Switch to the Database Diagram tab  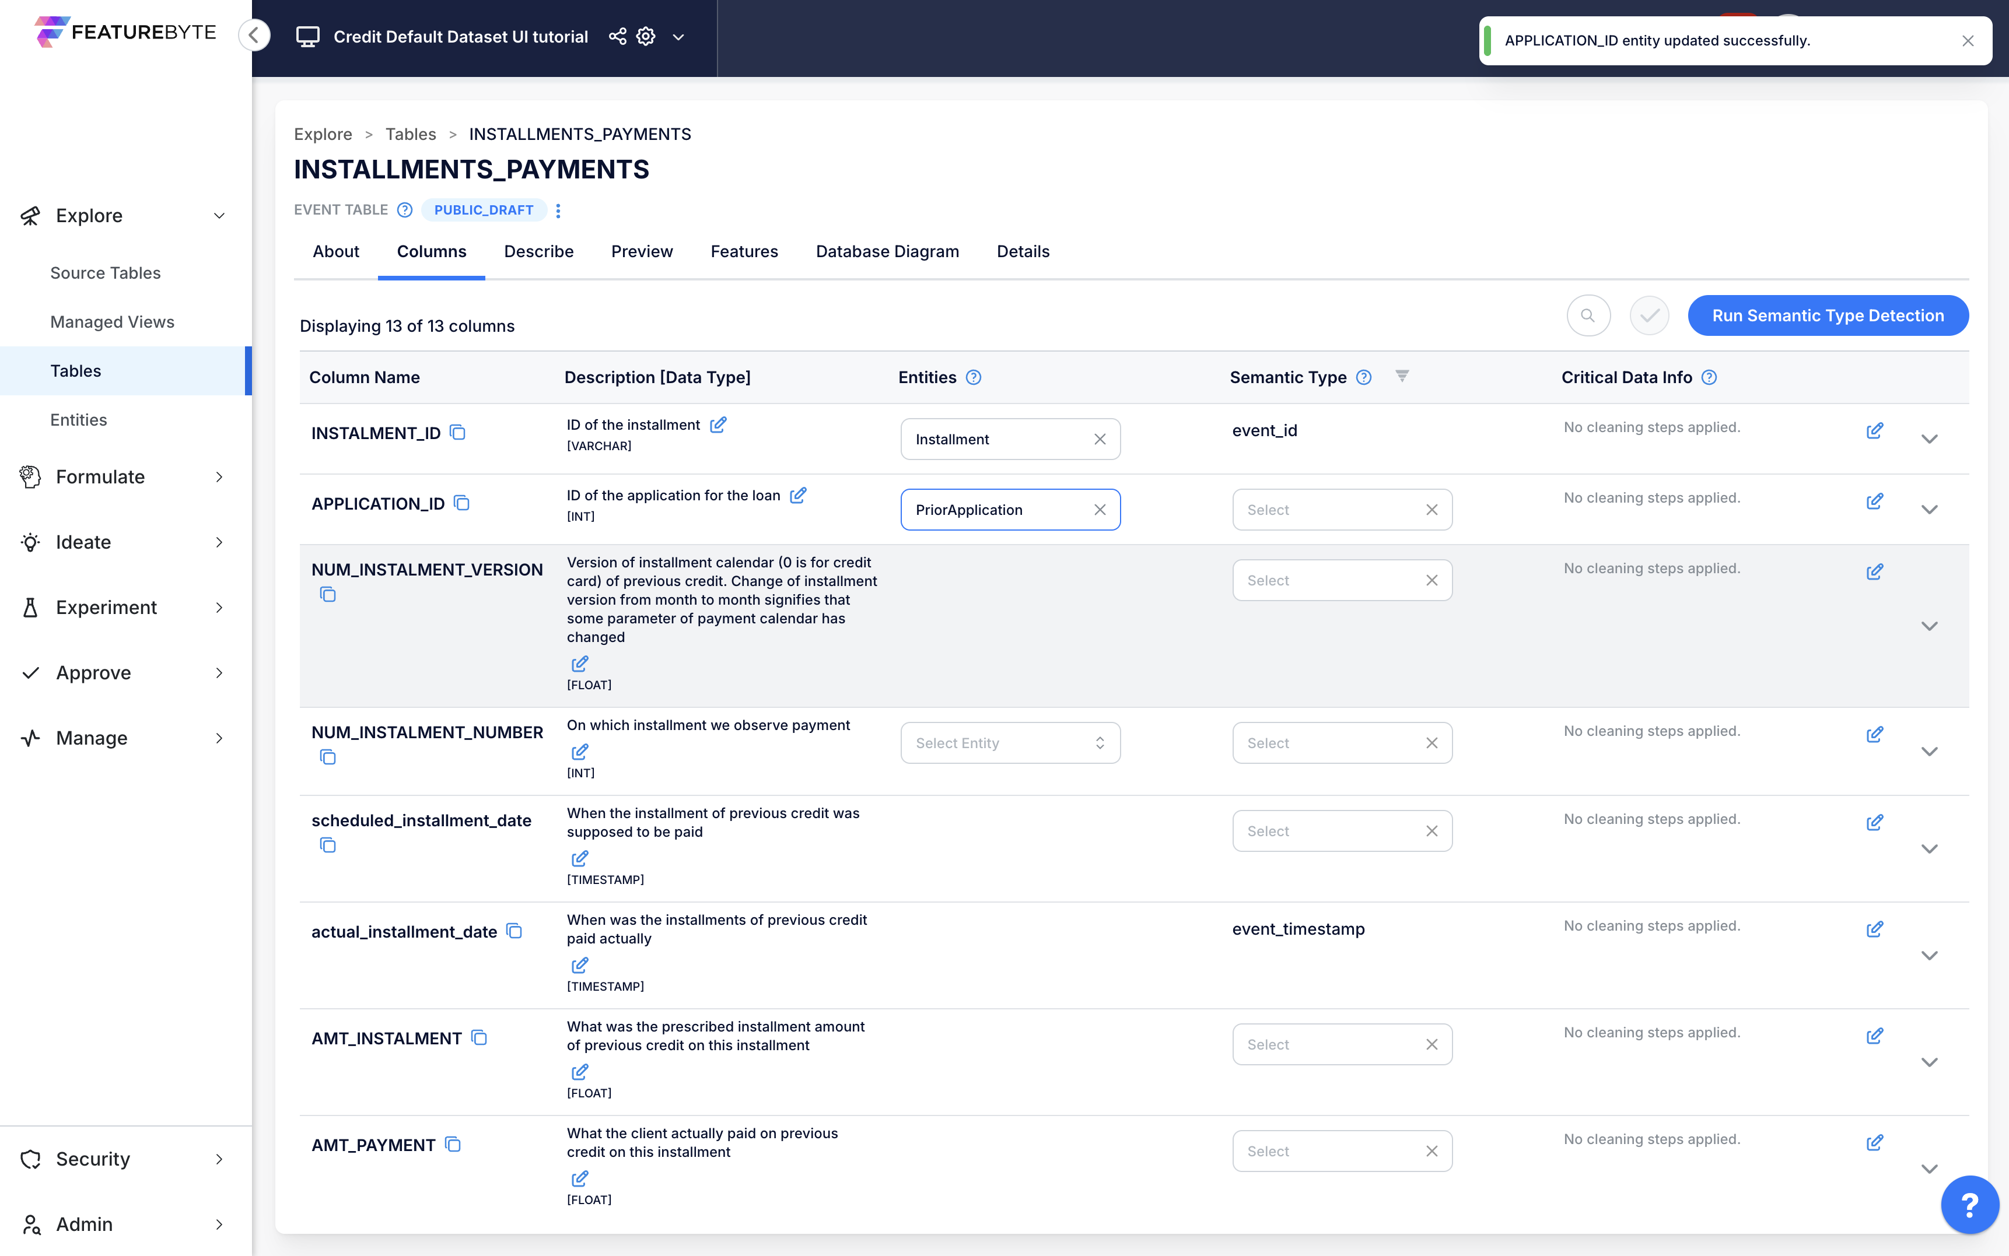click(x=887, y=252)
